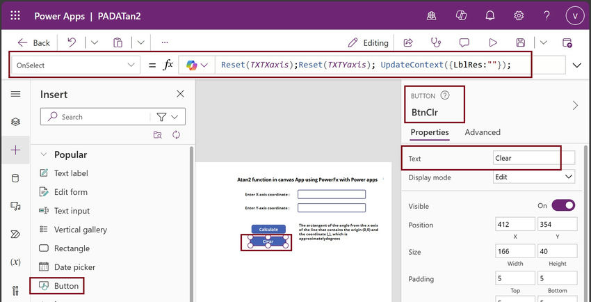The width and height of the screenshot is (591, 302).
Task: Click the Size Width field 166
Action: (x=515, y=251)
